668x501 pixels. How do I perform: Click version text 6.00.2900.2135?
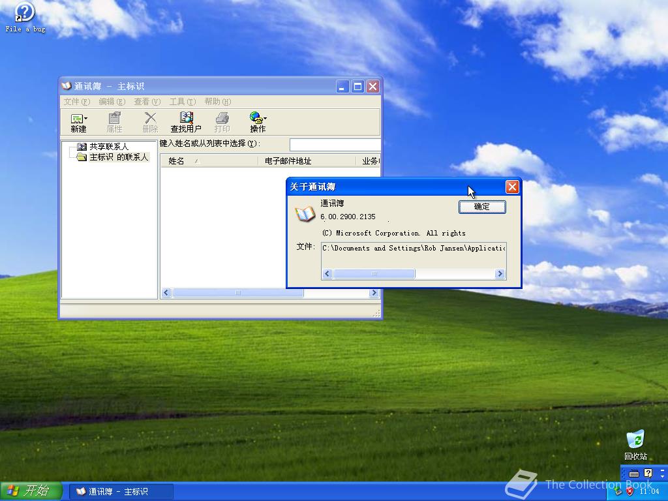point(348,217)
